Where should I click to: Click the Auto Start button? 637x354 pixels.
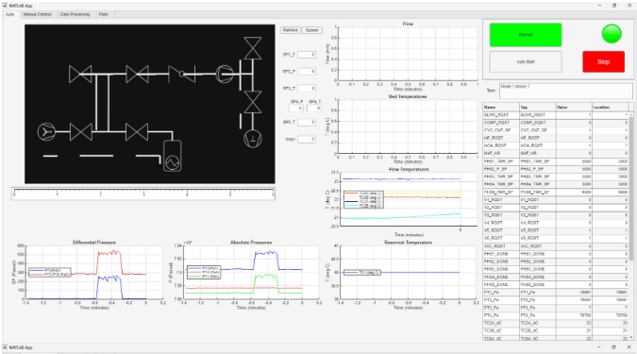pyautogui.click(x=526, y=61)
